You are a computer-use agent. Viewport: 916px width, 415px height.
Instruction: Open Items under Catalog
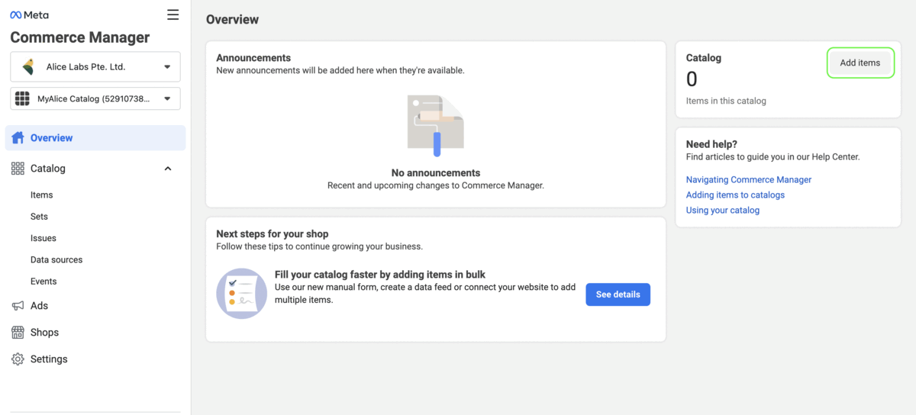point(42,195)
